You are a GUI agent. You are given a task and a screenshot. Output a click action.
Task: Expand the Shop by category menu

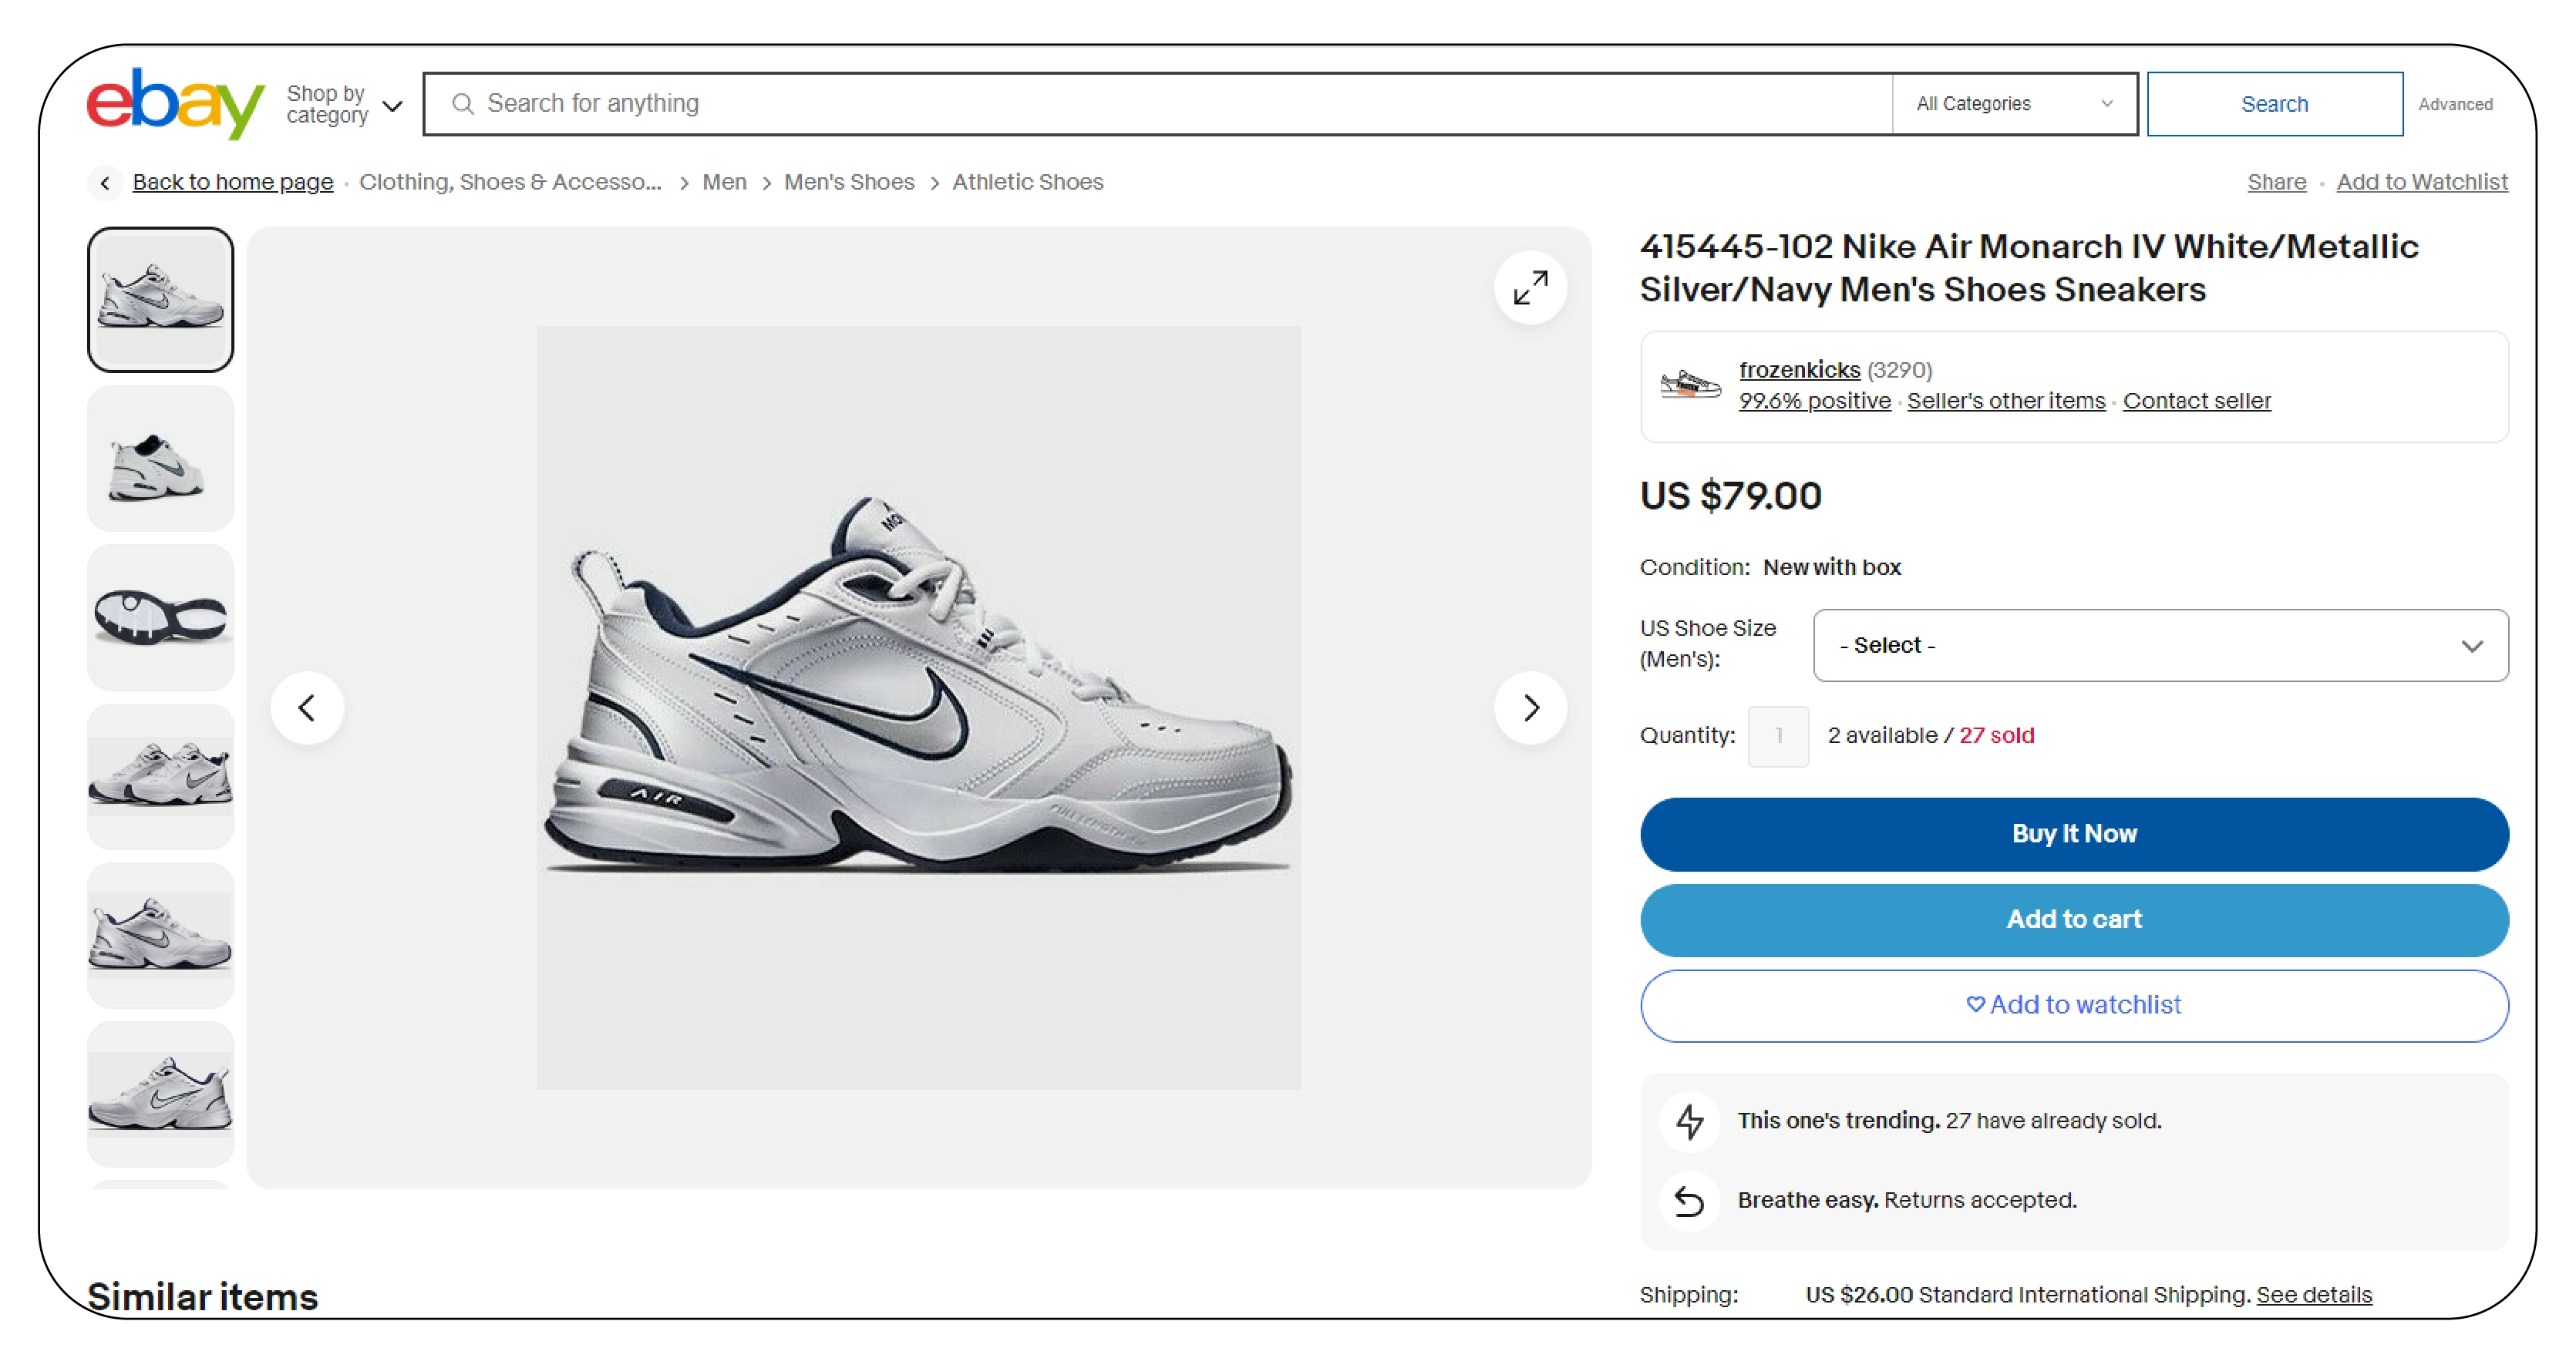point(344,104)
